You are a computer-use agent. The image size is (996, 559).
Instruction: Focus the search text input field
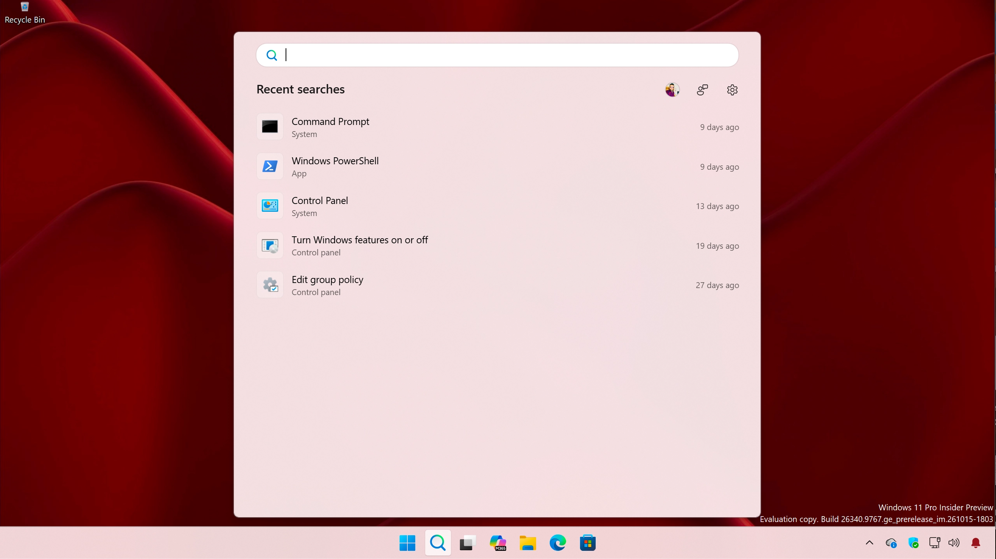click(497, 55)
